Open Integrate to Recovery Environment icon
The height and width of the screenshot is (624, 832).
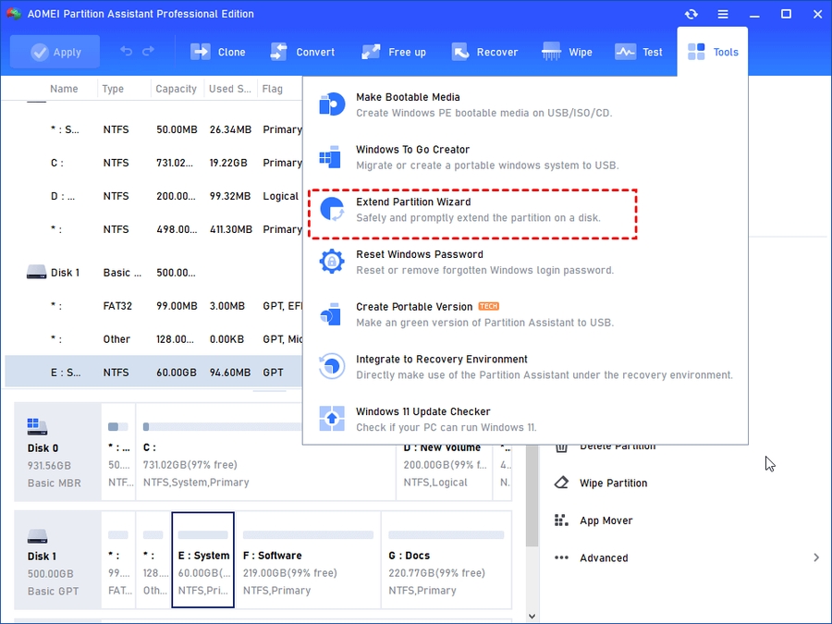(x=331, y=367)
